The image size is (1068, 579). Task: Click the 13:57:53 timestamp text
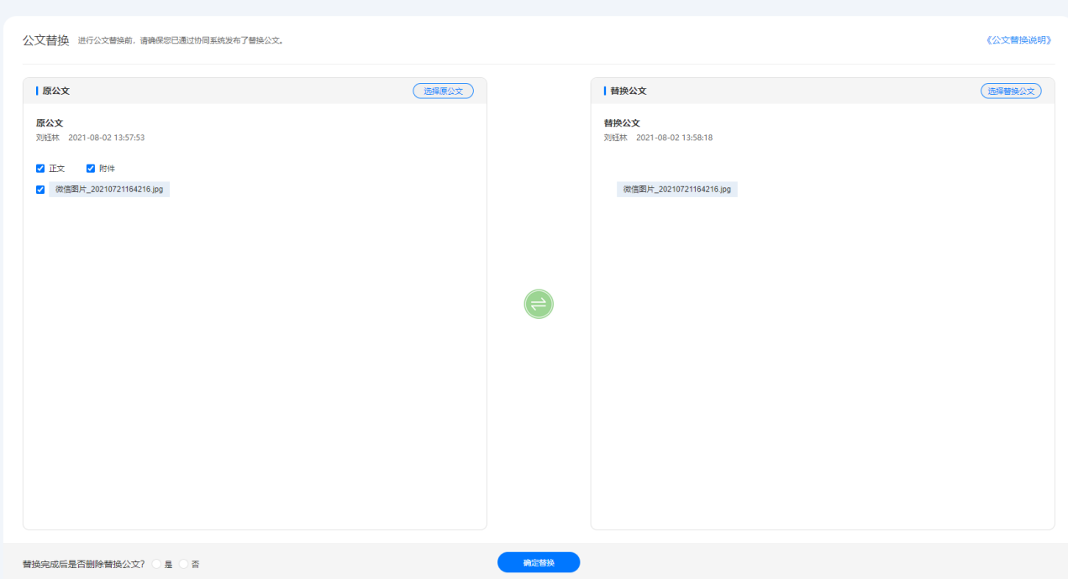click(x=128, y=138)
